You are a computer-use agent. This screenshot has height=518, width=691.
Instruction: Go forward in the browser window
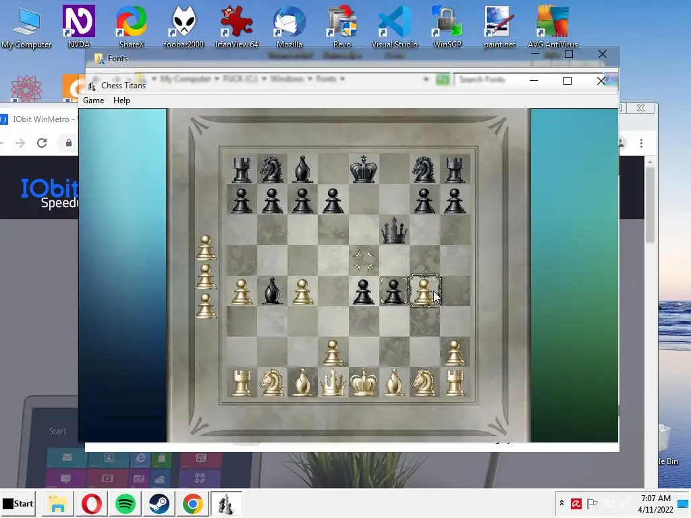point(20,143)
